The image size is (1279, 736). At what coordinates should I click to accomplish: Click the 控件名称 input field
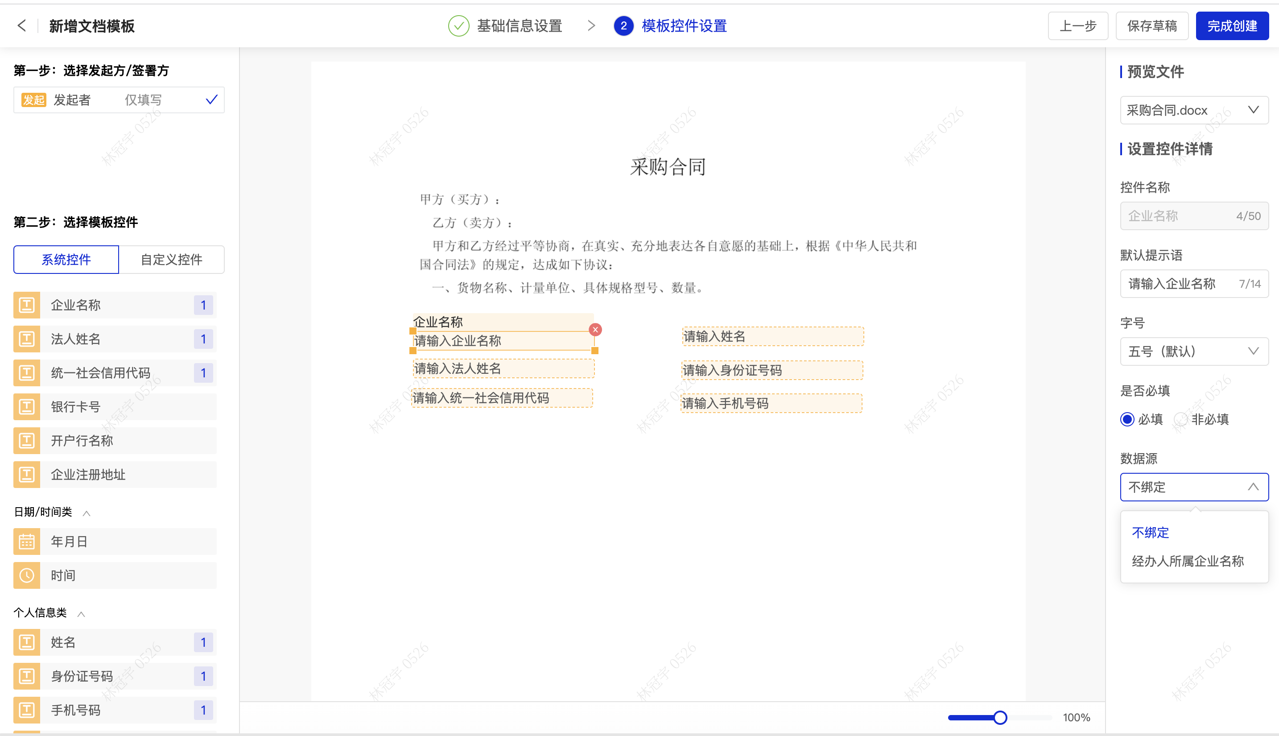1194,216
